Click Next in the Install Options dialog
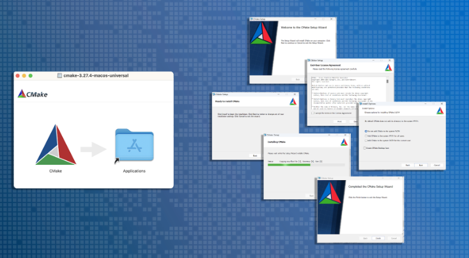This screenshot has height=258, width=469. [421, 165]
